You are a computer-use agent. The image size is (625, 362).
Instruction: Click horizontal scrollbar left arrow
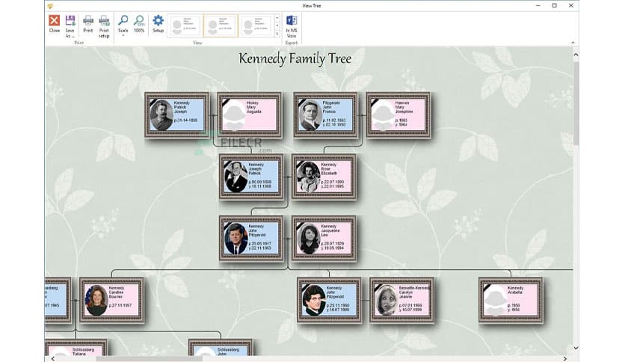[52, 359]
